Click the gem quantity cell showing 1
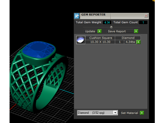This screenshot has width=164, height=123. coord(120,42)
